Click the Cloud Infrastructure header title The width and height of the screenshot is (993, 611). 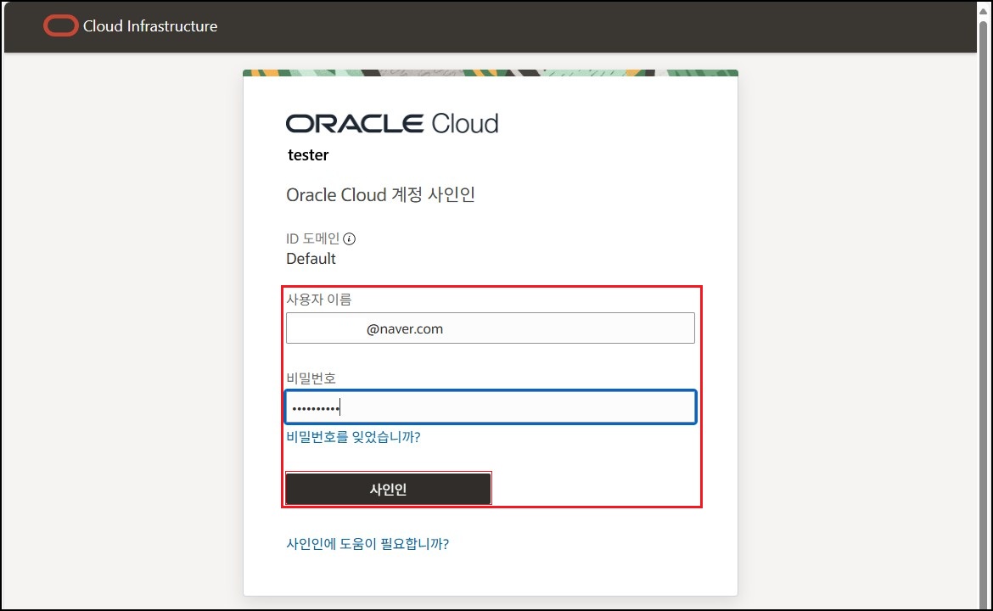(x=150, y=26)
